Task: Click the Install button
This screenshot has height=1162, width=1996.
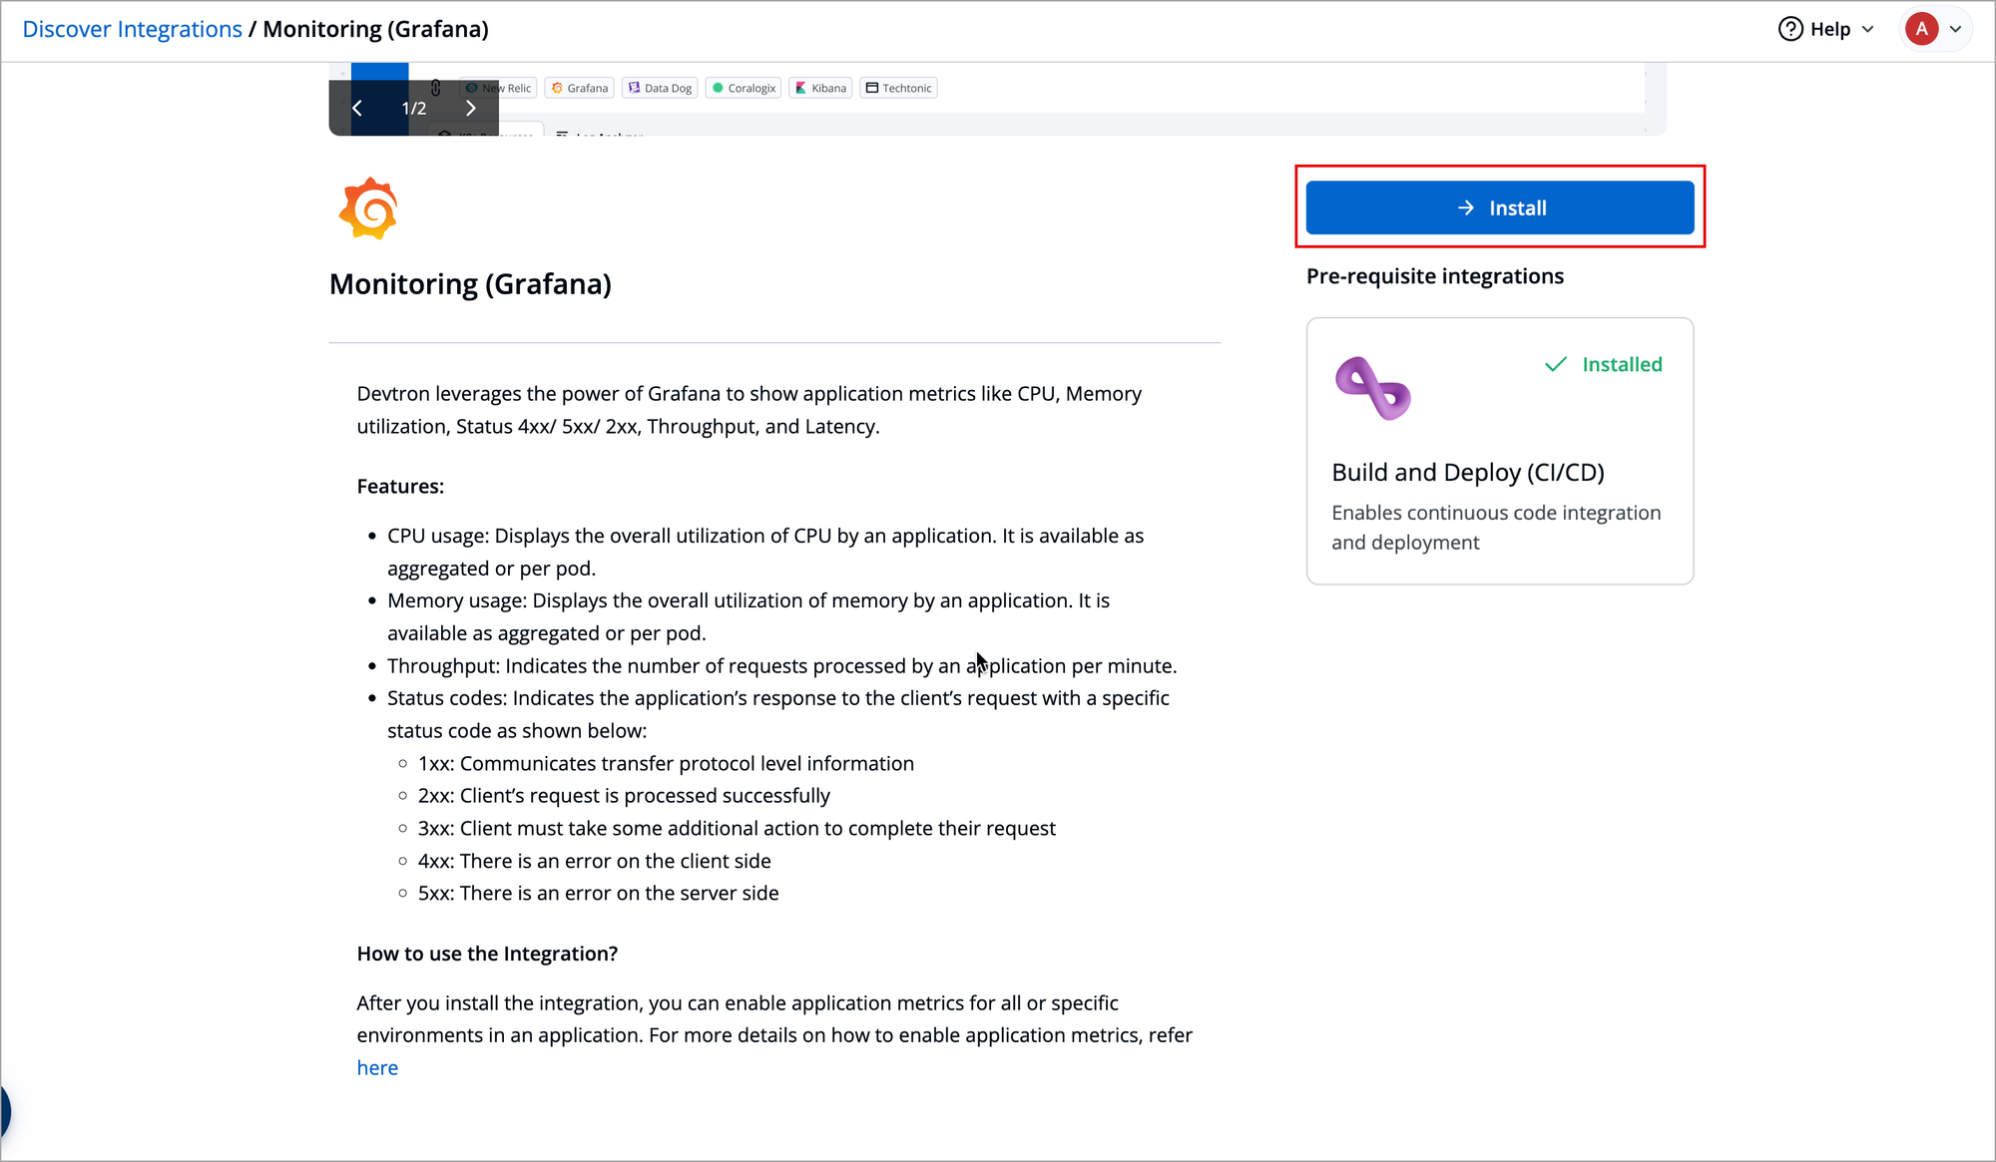Action: (1499, 207)
